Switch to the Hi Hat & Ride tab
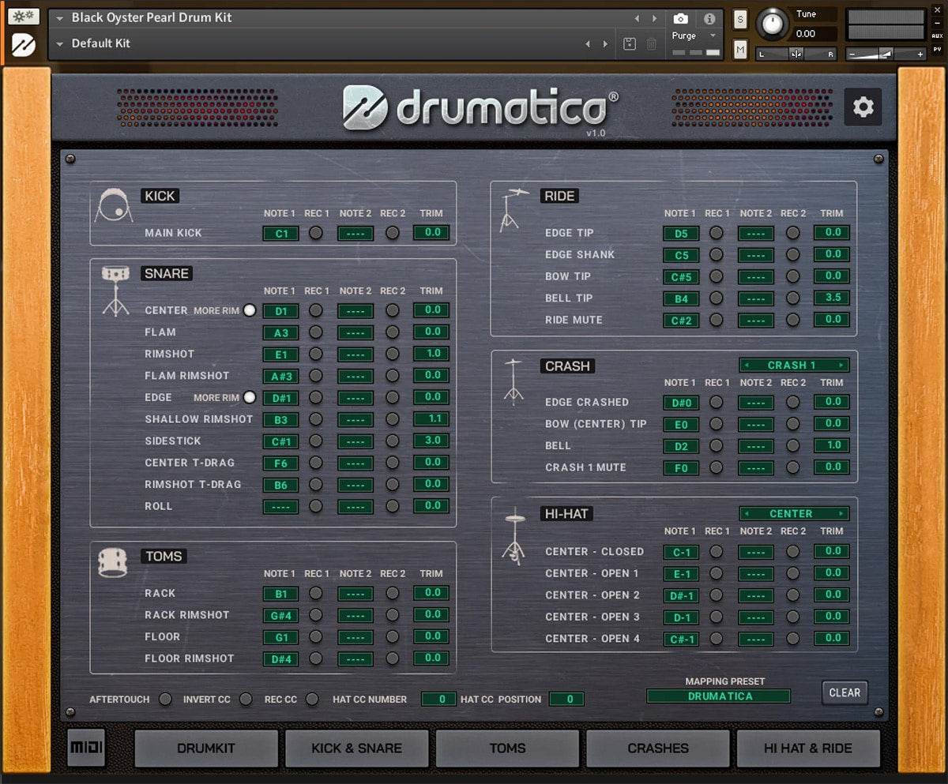948x784 pixels. point(808,748)
